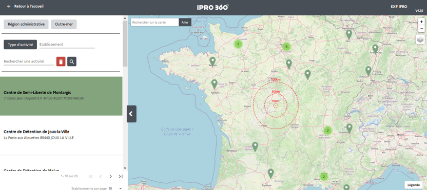This screenshot has height=190, width=427.
Task: Select Centre de Semi-Liberté de Montargis entry
Action: coord(61,96)
